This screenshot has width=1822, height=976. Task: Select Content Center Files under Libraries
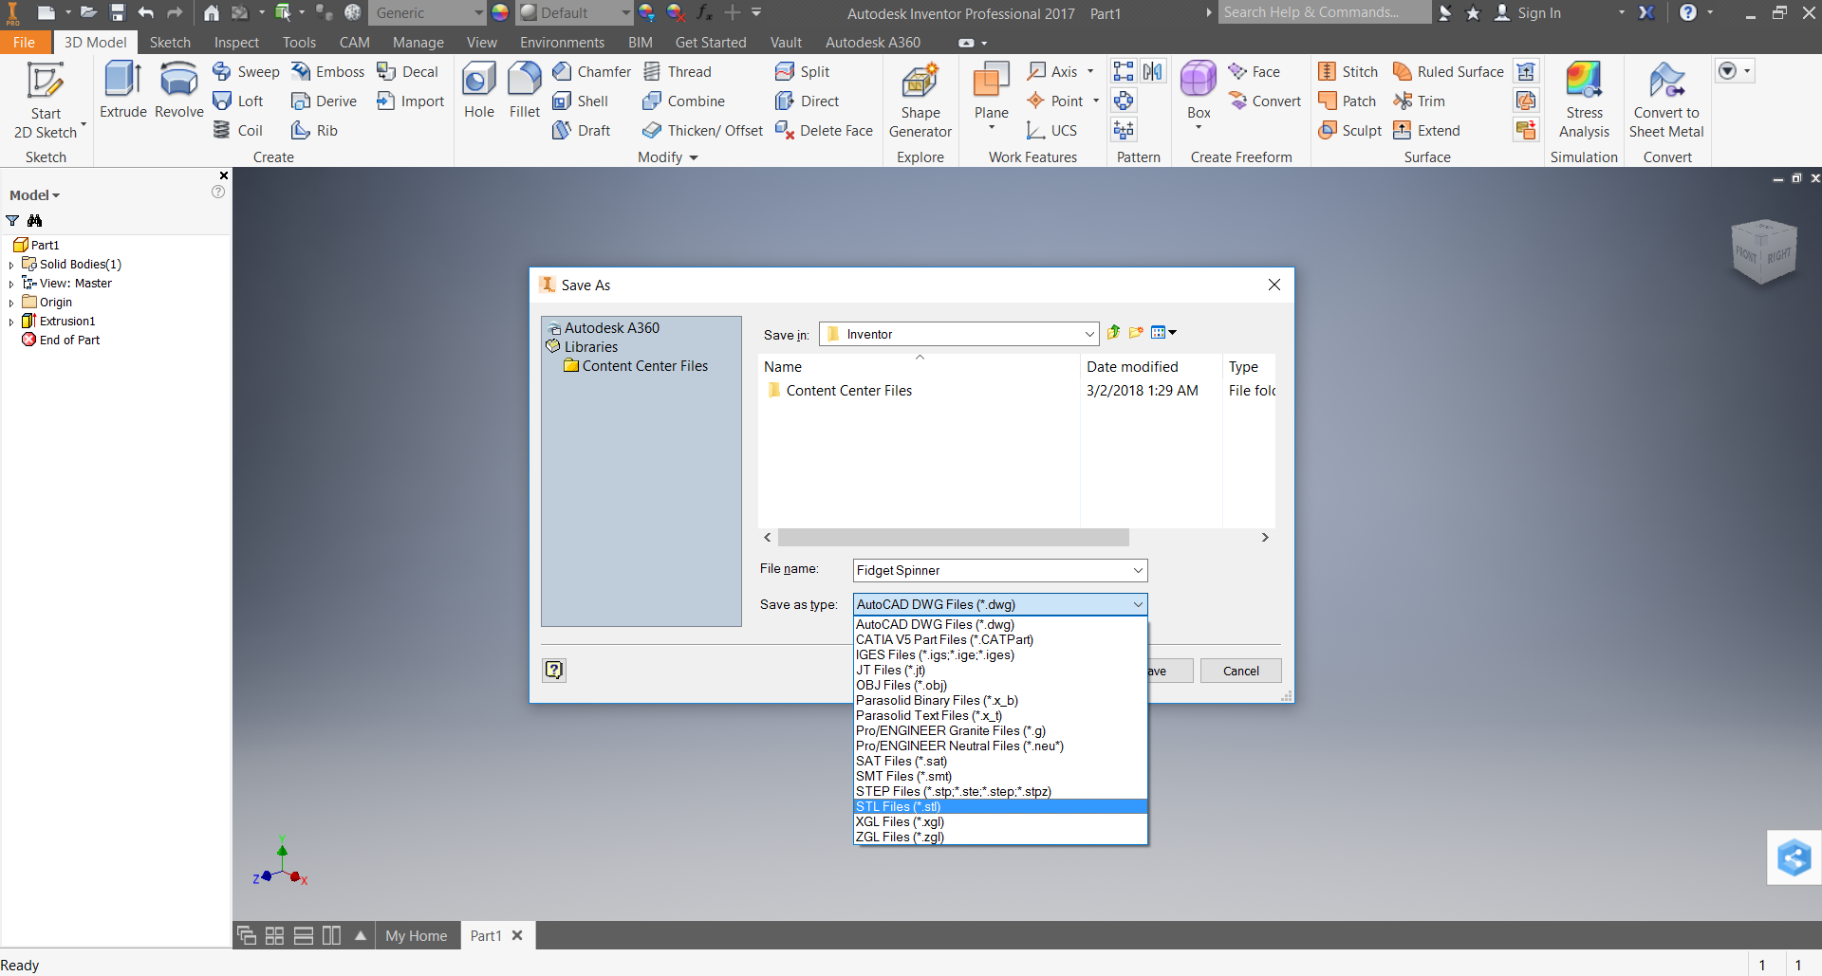pos(636,366)
